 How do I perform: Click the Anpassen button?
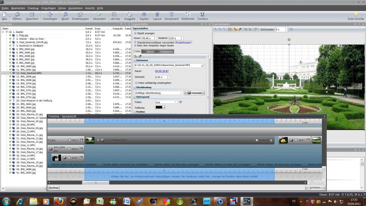[194, 93]
